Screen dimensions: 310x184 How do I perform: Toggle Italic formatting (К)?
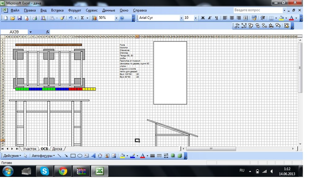tap(210, 18)
